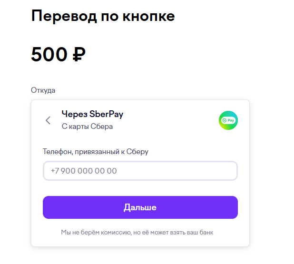Click the С карты Сбера subtitle
The image size is (294, 264).
click(x=87, y=127)
